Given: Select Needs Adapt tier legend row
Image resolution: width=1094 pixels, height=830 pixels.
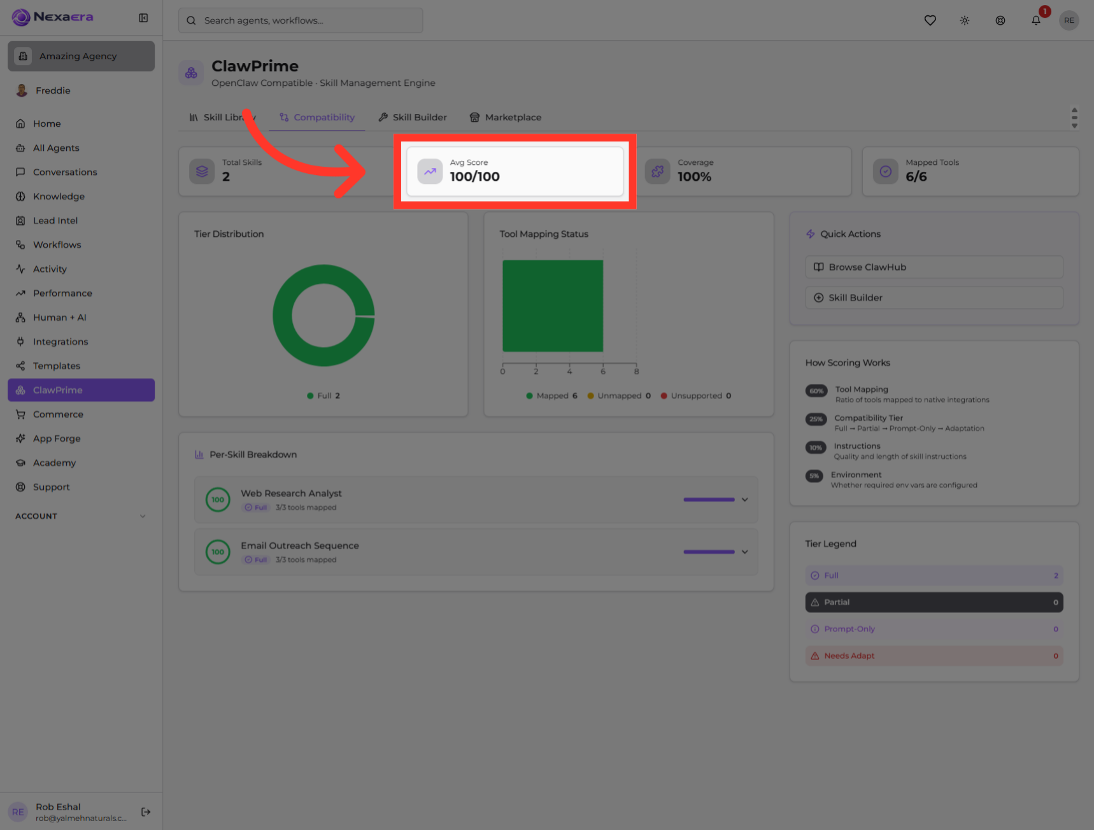Looking at the screenshot, I should [x=934, y=656].
